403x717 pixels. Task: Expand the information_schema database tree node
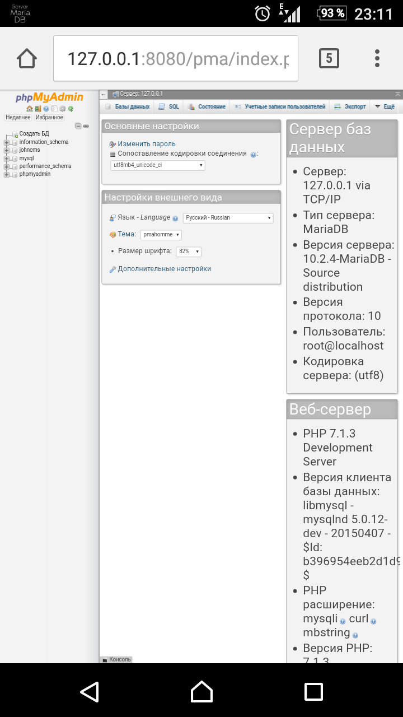point(7,142)
